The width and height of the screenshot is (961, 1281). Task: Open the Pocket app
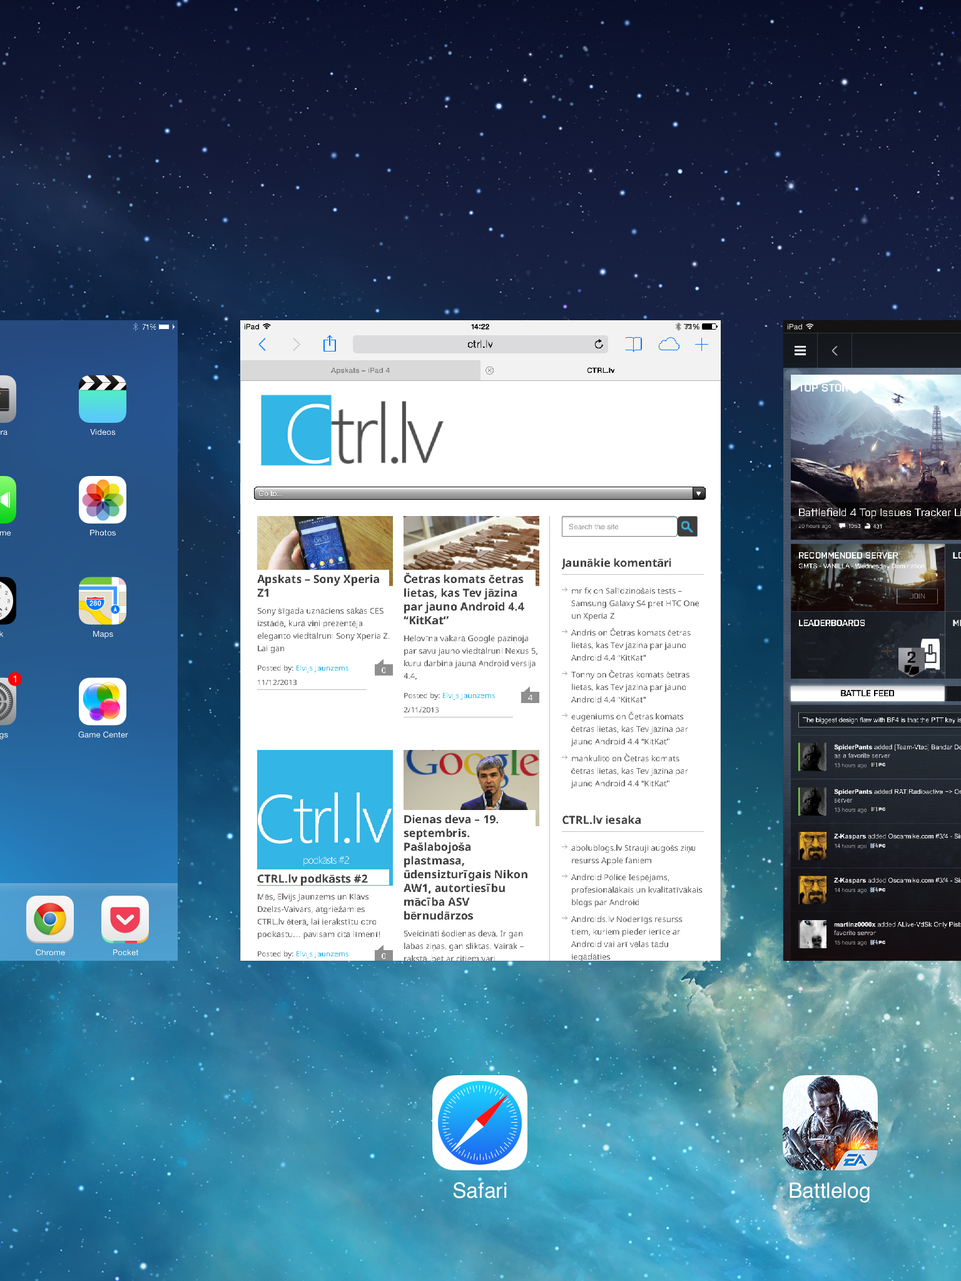(125, 919)
